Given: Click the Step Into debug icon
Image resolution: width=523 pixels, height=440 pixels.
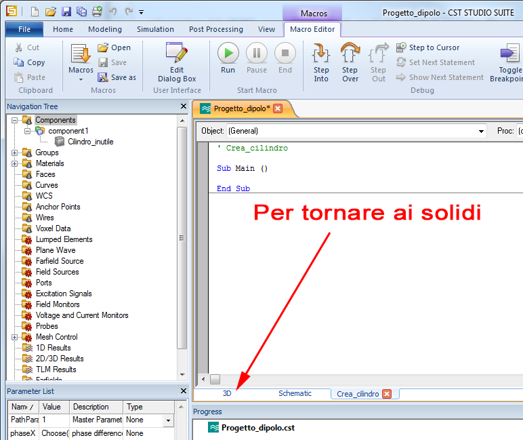Looking at the screenshot, I should click(x=321, y=54).
